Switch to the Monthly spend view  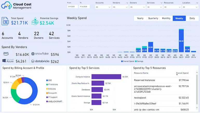pyautogui.click(x=166, y=18)
